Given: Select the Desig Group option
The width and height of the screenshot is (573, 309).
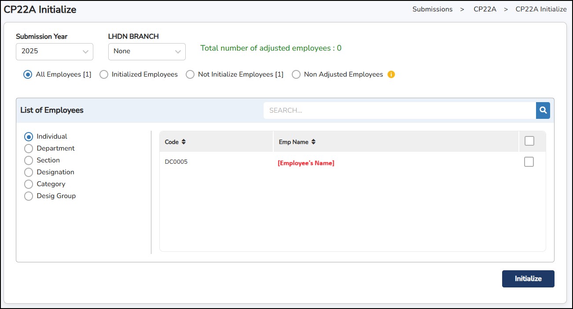Looking at the screenshot, I should (29, 196).
